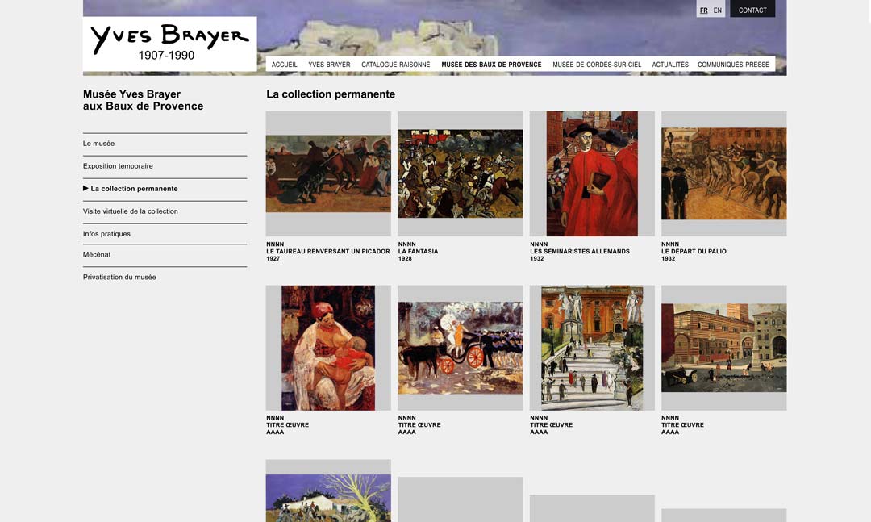
Task: Open the horse carriage painting thumbnail
Action: [x=460, y=348]
